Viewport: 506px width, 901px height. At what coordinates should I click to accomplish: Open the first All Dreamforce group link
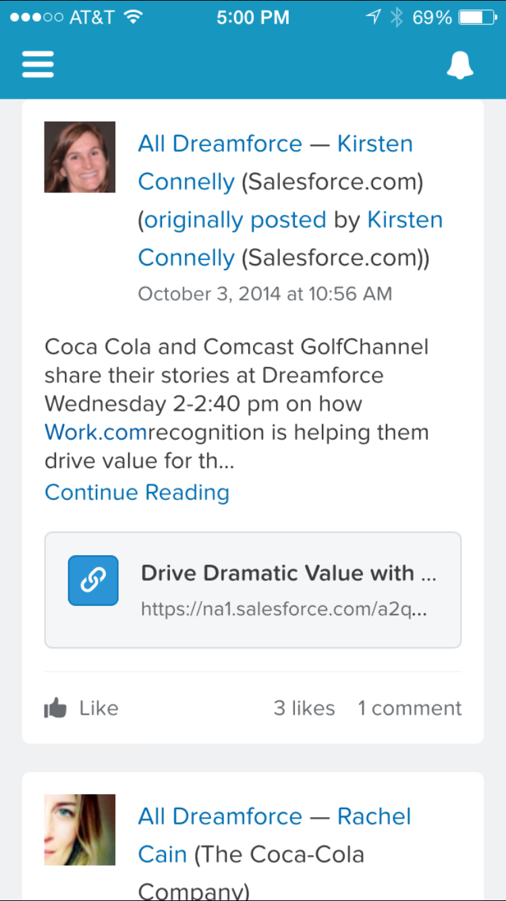220,144
